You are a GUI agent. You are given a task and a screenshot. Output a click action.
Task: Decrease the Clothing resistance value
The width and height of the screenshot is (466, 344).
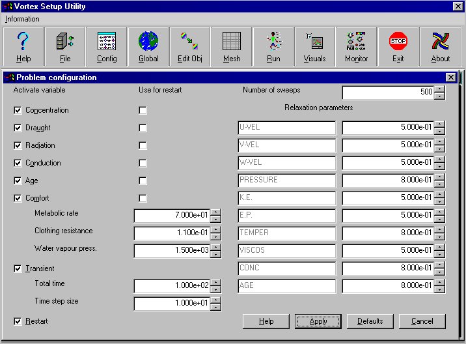point(215,236)
